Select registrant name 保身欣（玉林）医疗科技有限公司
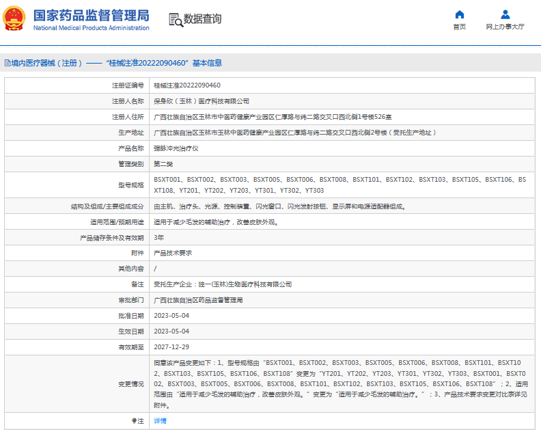Viewport: 541px width, 434px height. point(202,101)
